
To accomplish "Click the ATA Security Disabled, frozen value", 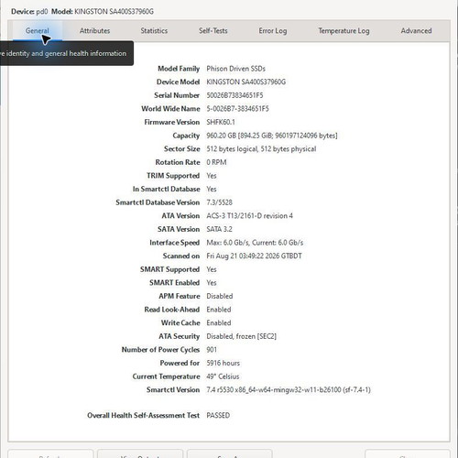I will 241,336.
